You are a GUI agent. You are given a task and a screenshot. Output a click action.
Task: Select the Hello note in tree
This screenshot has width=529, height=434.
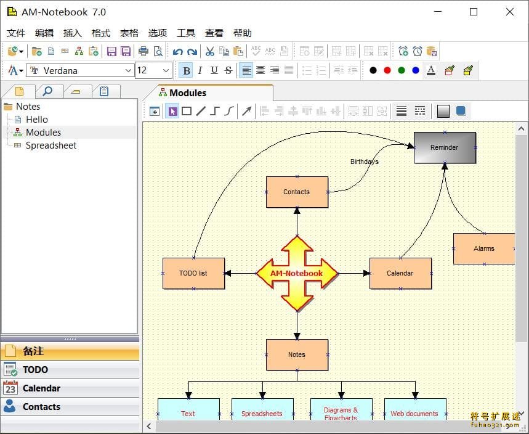point(37,120)
